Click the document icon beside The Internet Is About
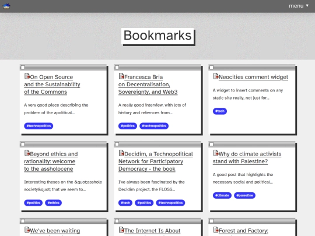The image size is (315, 236). [x=121, y=230]
